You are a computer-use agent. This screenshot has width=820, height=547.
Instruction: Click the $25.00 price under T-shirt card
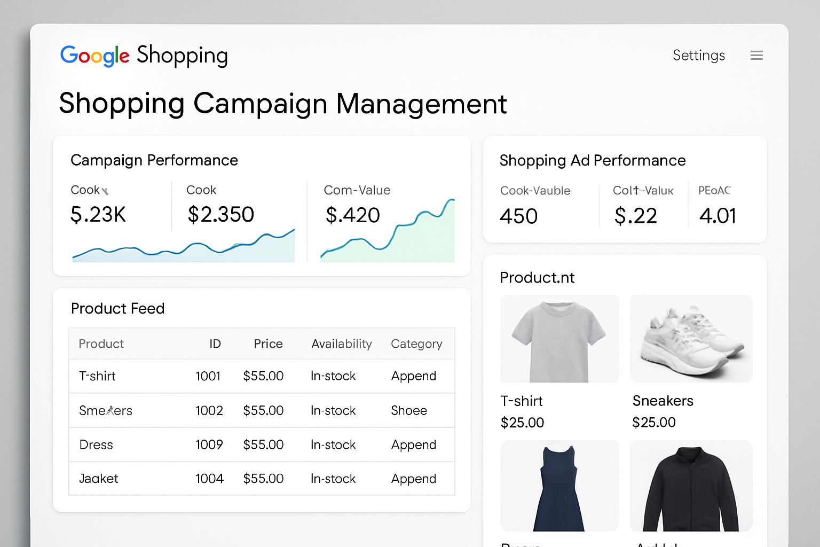point(523,423)
